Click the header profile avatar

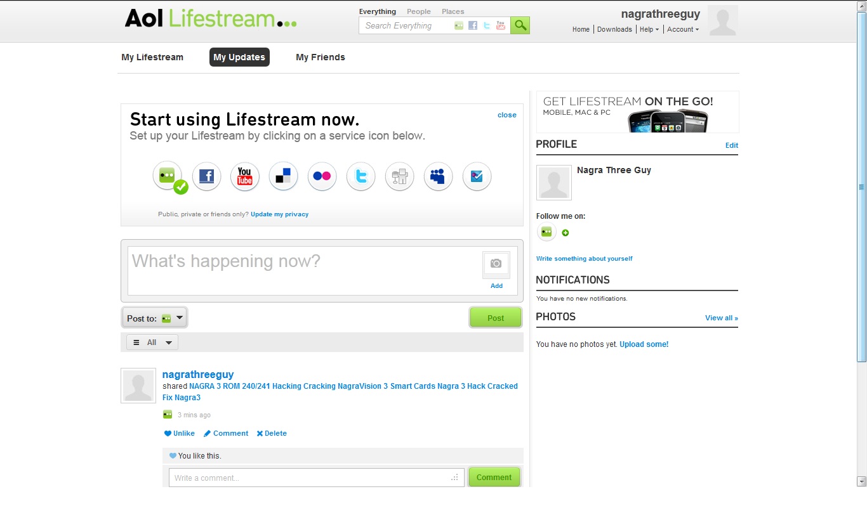click(x=723, y=20)
